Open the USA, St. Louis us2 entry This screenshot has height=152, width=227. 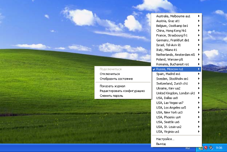(176, 127)
